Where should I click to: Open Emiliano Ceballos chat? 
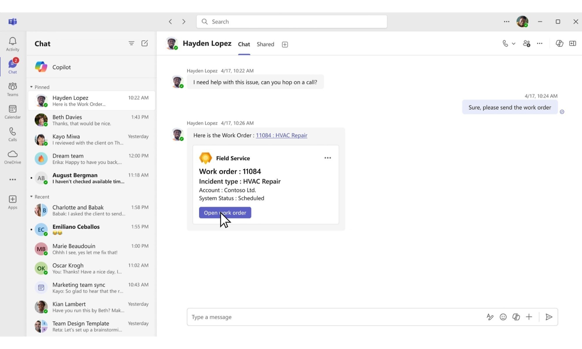click(91, 229)
